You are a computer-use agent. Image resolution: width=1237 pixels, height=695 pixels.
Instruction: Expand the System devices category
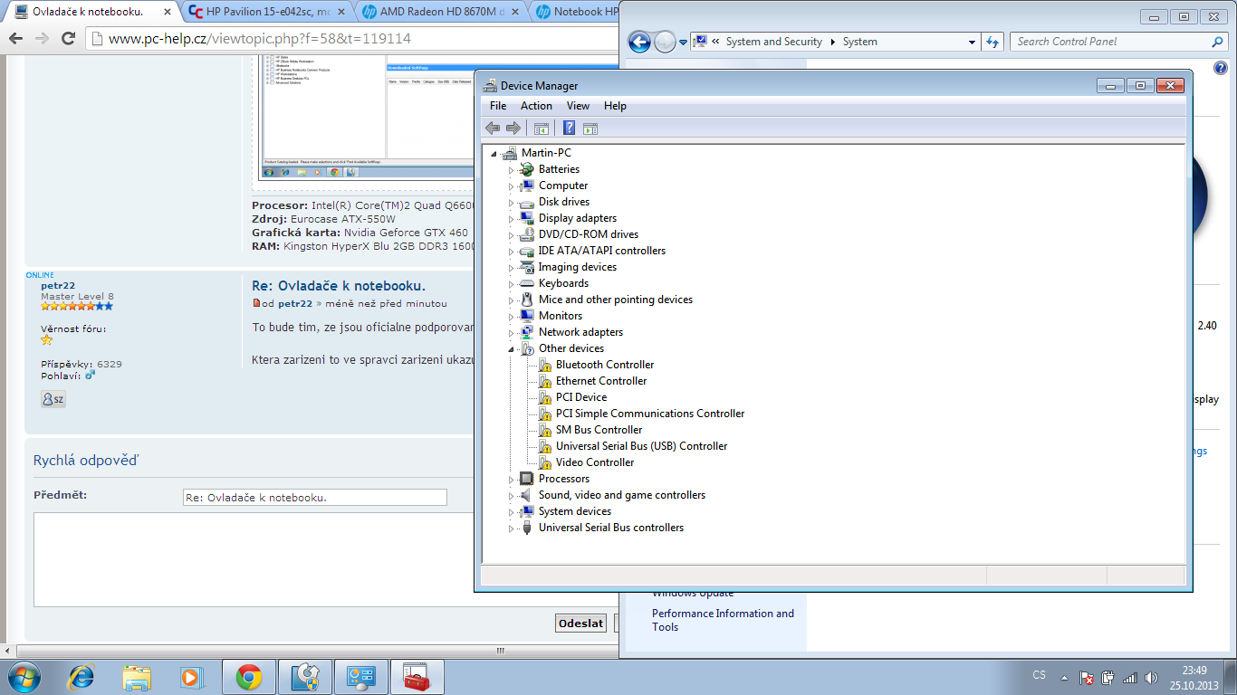tap(511, 512)
